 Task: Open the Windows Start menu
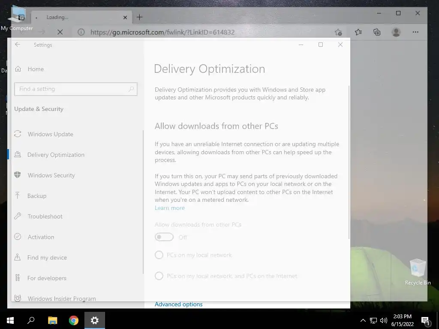click(x=10, y=320)
